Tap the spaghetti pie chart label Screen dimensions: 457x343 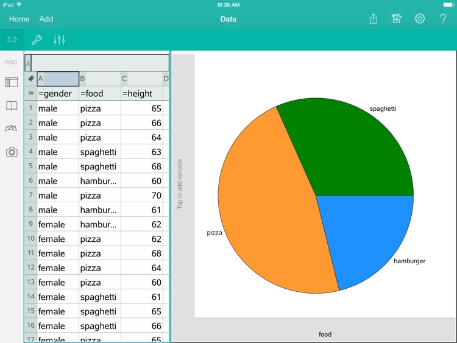point(383,108)
